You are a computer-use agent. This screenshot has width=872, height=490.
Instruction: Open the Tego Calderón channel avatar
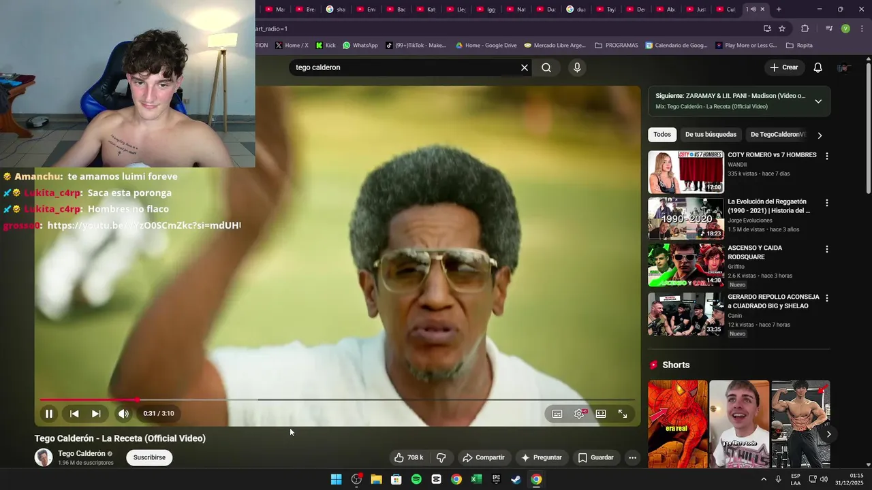click(44, 457)
